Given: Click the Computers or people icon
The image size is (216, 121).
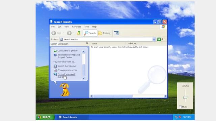Looking at the screenshot, I should coord(55,51).
